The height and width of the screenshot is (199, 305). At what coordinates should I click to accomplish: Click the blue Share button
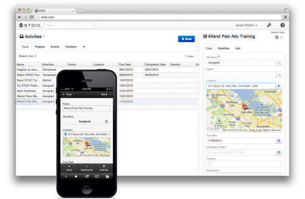pos(186,39)
